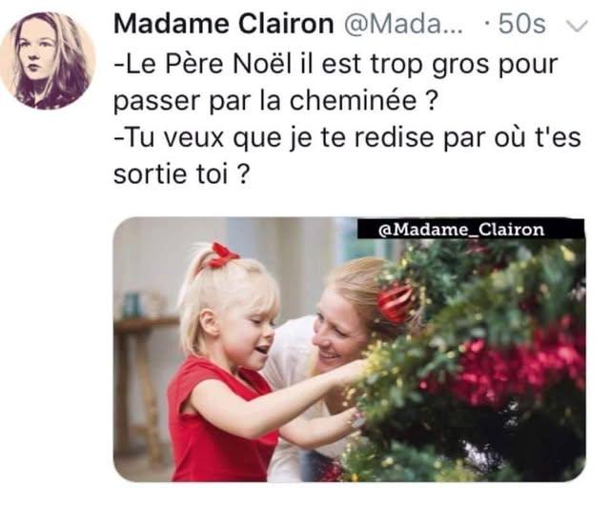610x507 pixels.
Task: Expand the tweet options chevron
Action: pos(576,26)
